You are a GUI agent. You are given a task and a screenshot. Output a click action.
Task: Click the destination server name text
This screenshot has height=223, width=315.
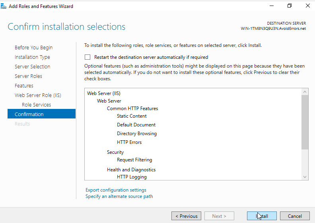coord(273,29)
